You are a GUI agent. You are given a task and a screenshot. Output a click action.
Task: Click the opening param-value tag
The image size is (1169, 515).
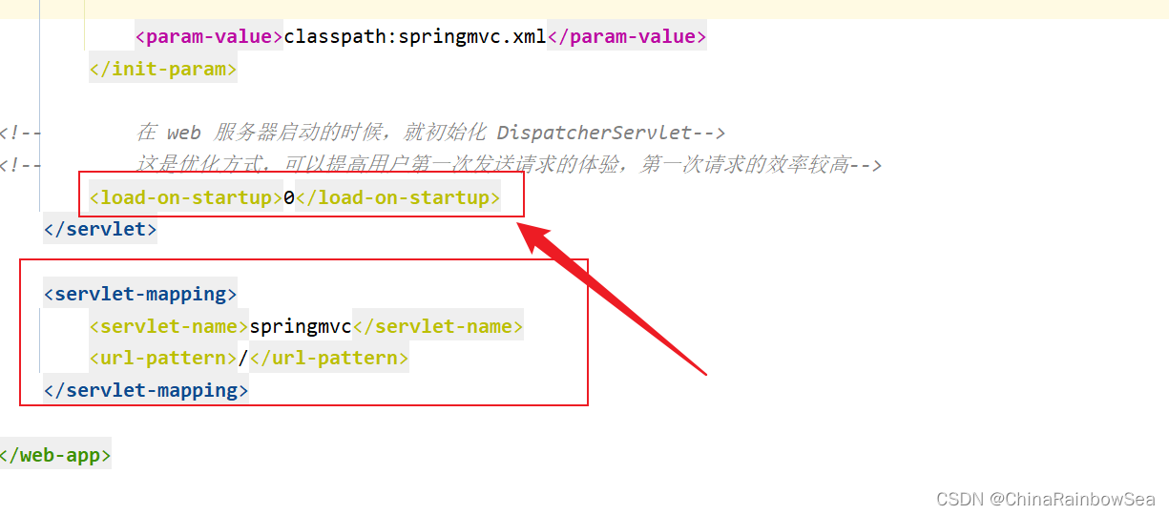click(x=209, y=37)
